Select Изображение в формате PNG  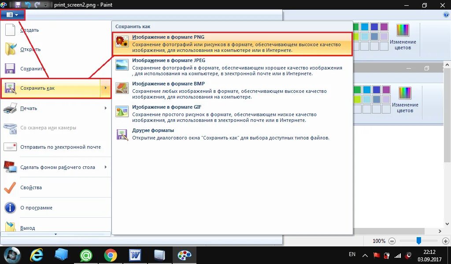232,44
